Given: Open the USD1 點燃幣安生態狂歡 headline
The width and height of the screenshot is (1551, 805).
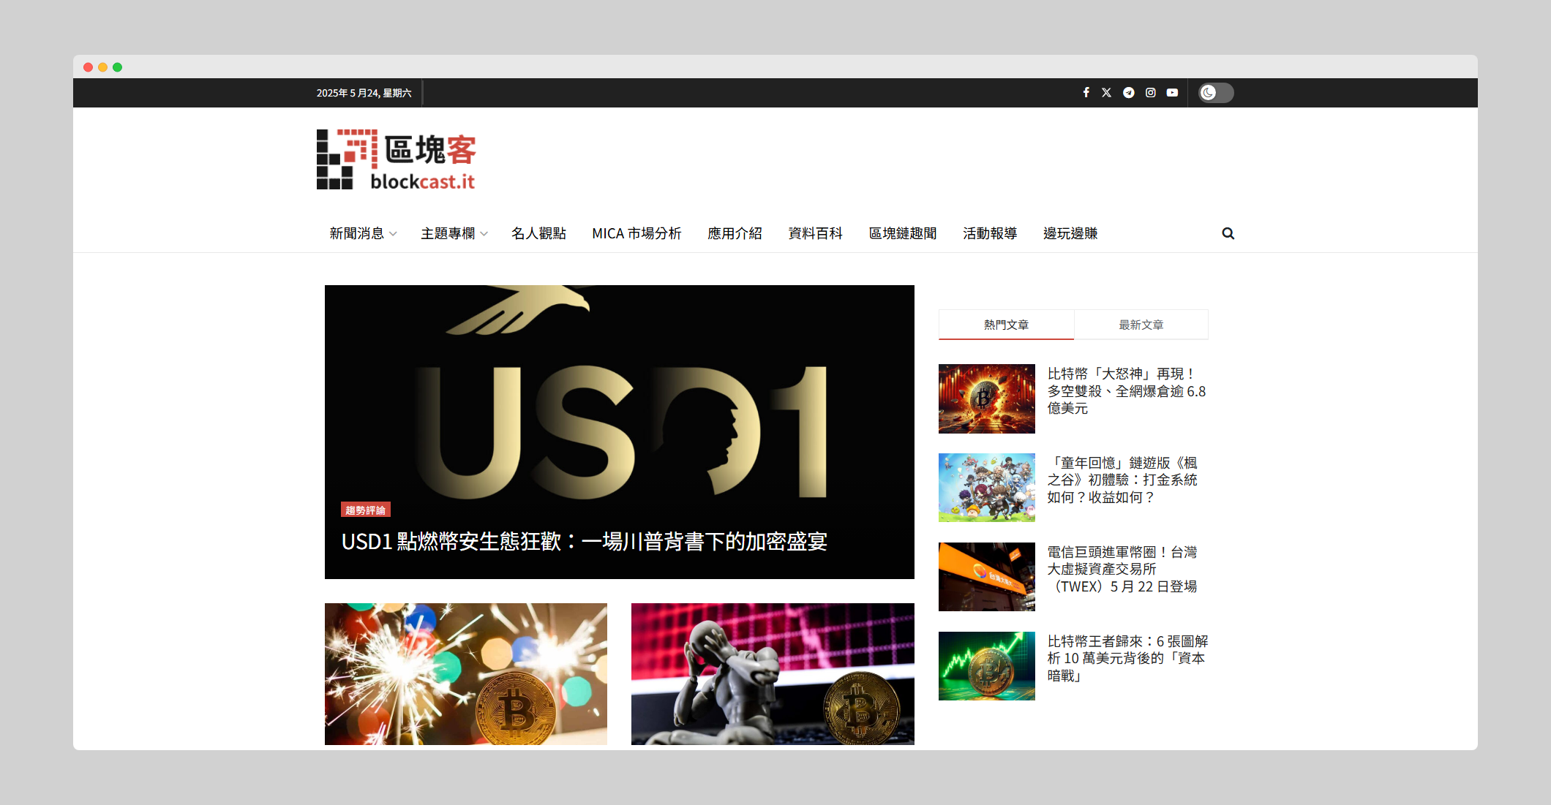Looking at the screenshot, I should [x=584, y=542].
